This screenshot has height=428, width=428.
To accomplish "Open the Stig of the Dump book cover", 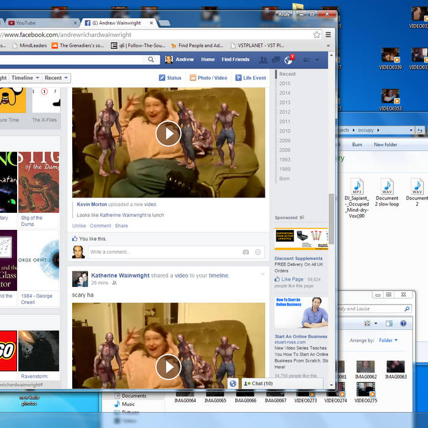I will (x=39, y=182).
